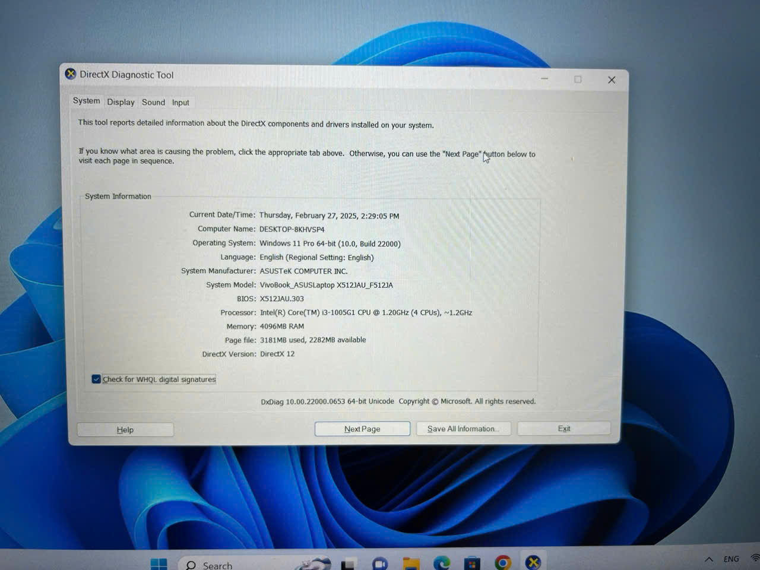
Task: Open the Windows Start menu
Action: [159, 564]
